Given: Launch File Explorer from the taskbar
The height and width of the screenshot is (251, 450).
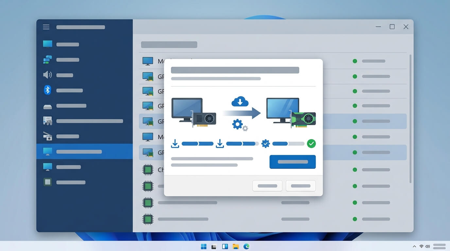Looking at the screenshot, I should click(x=235, y=246).
